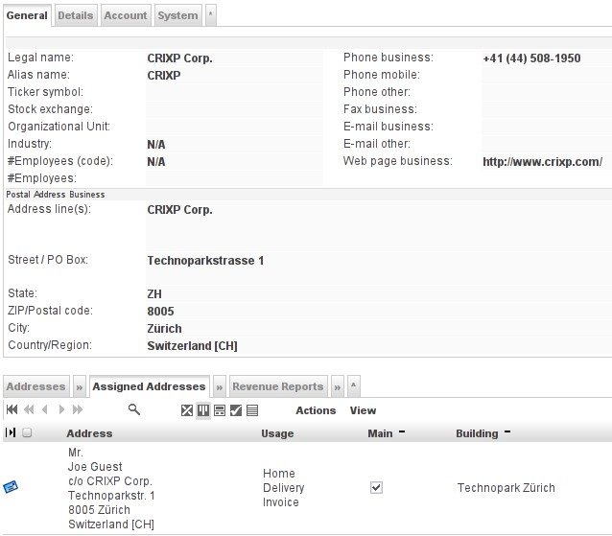Screen dimensions: 612x536
Task: Open the Addresses tab
Action: pos(35,386)
